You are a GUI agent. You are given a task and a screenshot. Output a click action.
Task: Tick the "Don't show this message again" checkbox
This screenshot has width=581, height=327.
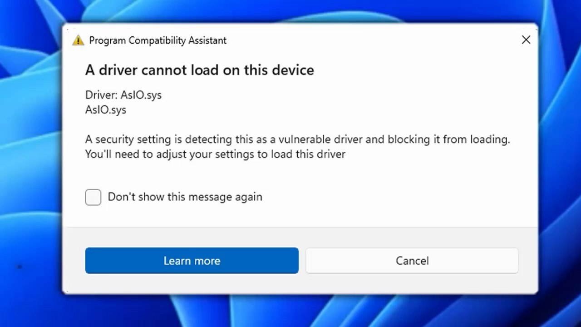click(93, 197)
